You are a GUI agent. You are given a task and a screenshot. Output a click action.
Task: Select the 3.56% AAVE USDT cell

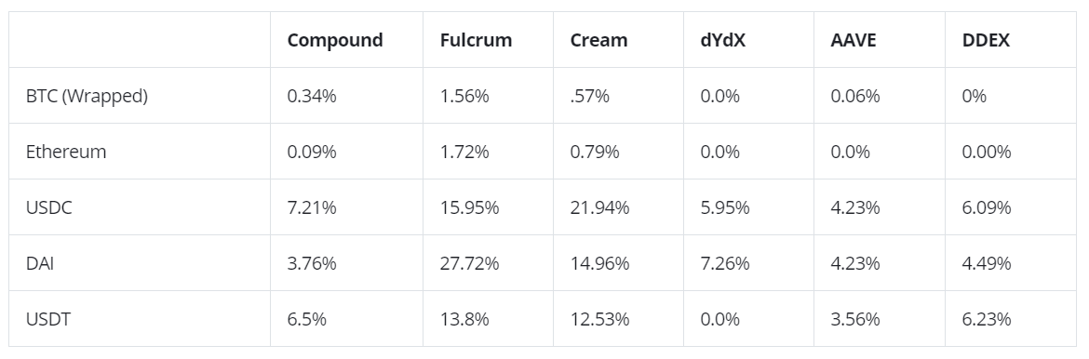point(855,319)
